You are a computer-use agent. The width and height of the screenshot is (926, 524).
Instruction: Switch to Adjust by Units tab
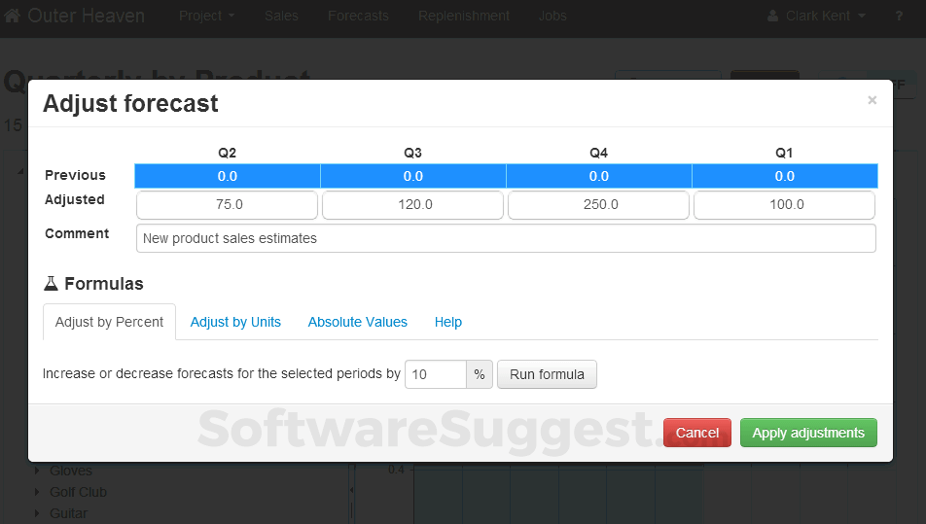235,322
